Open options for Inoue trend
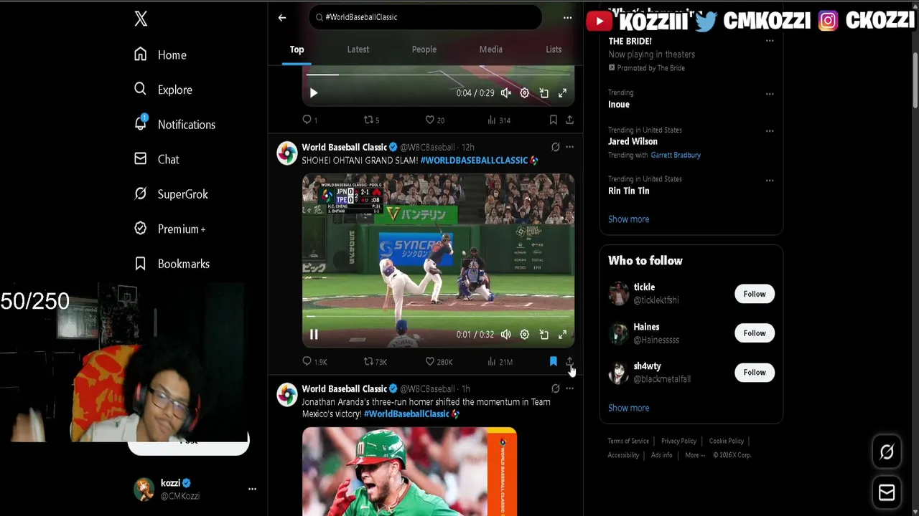This screenshot has width=919, height=516. pos(770,94)
